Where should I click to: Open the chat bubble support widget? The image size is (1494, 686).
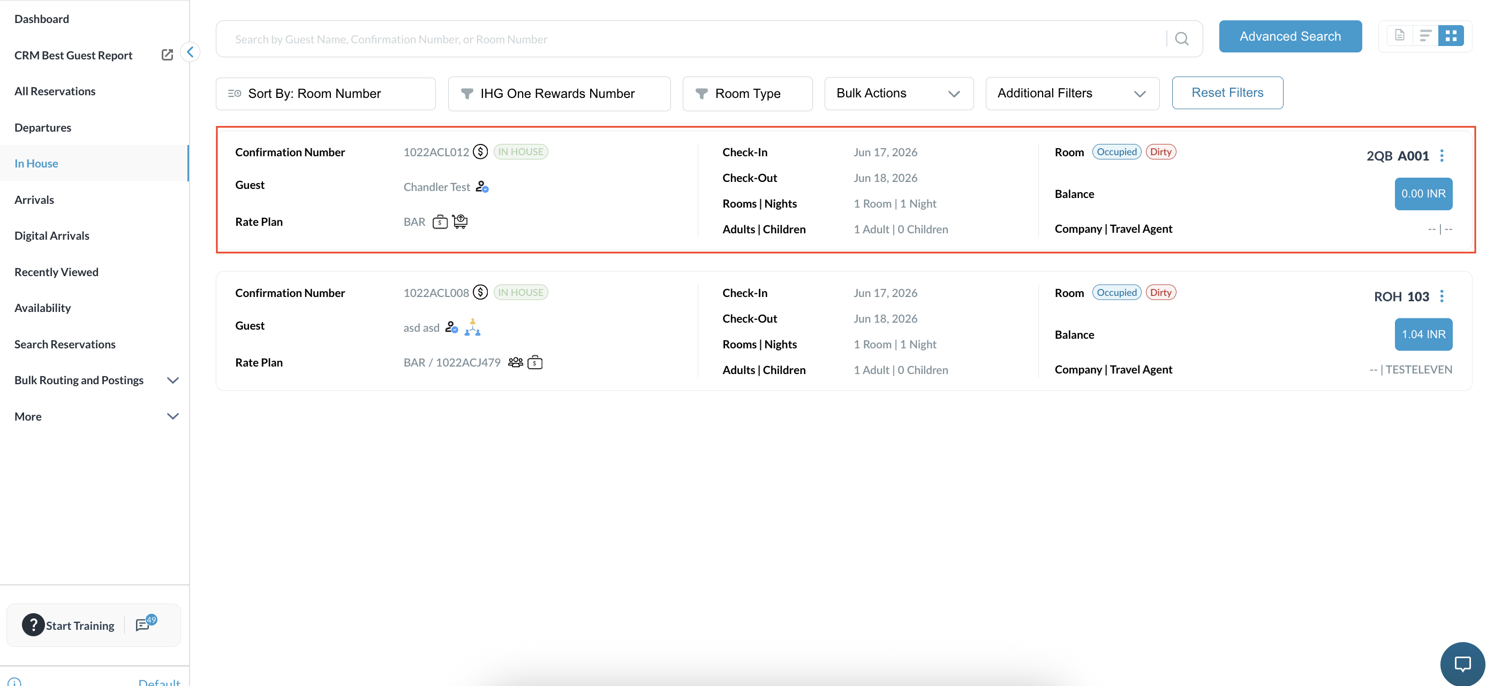(1463, 664)
